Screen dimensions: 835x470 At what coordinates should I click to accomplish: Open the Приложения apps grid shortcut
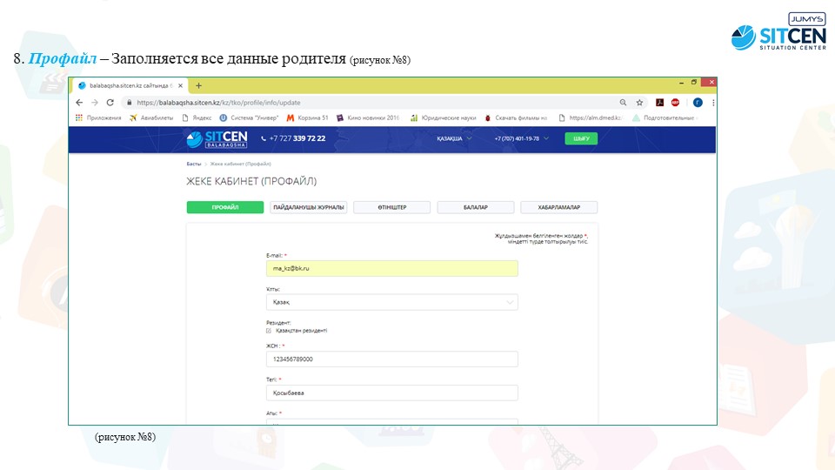click(x=98, y=117)
